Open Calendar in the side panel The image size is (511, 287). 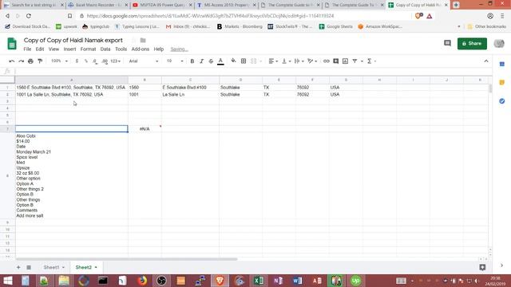(x=502, y=64)
